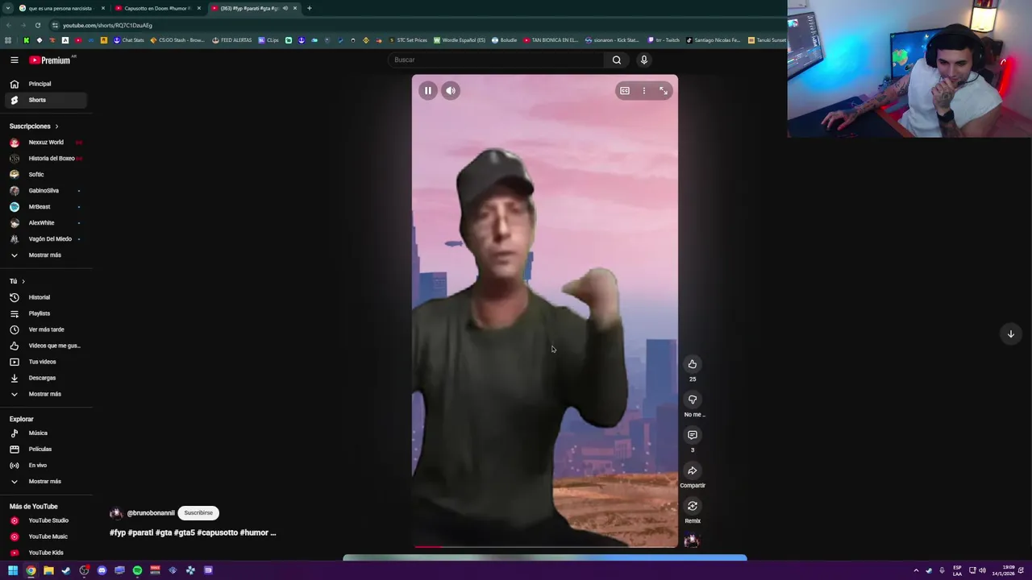Expand the Suscripciones section

(x=34, y=126)
